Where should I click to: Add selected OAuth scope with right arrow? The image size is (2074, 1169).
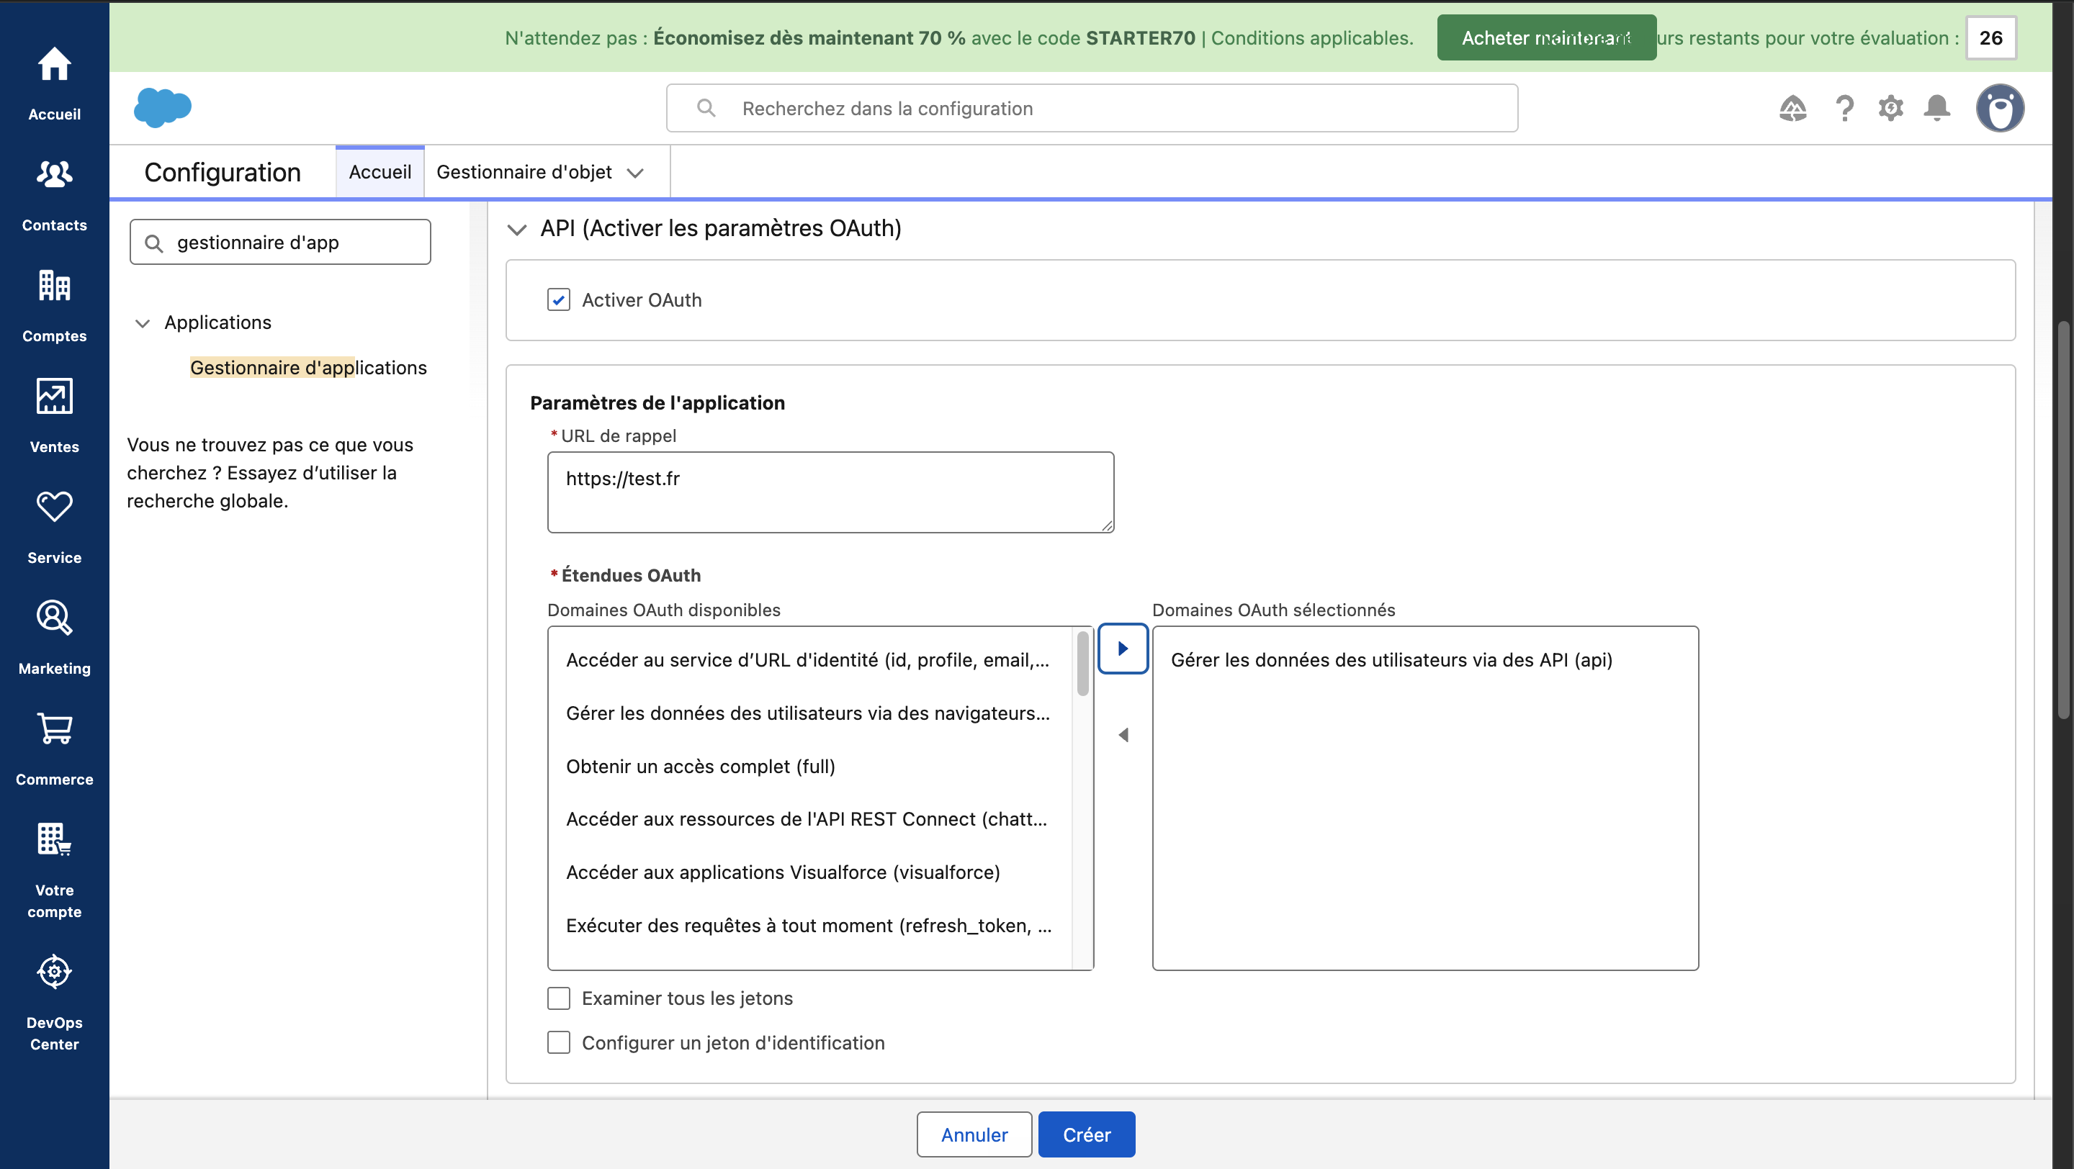1123,649
